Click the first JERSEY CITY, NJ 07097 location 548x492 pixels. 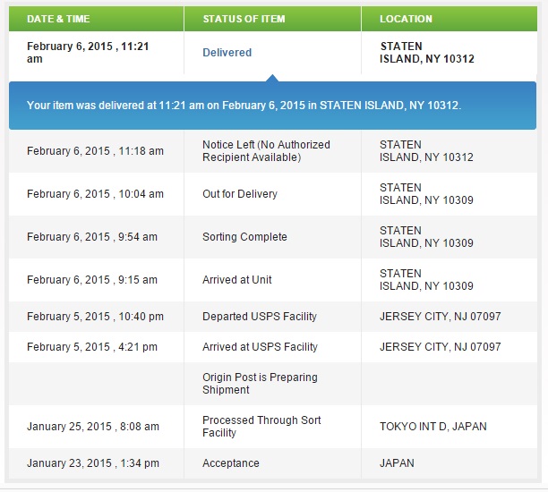pyautogui.click(x=440, y=317)
